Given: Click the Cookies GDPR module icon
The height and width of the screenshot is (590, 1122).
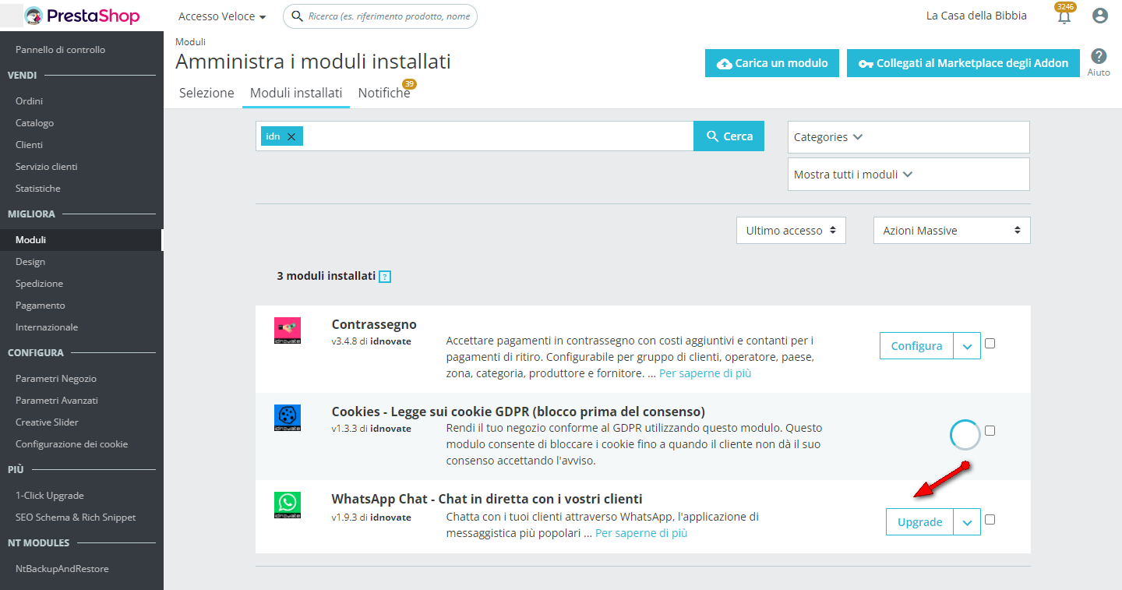Looking at the screenshot, I should click(x=288, y=418).
